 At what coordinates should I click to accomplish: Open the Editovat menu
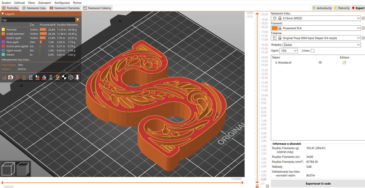click(x=19, y=3)
